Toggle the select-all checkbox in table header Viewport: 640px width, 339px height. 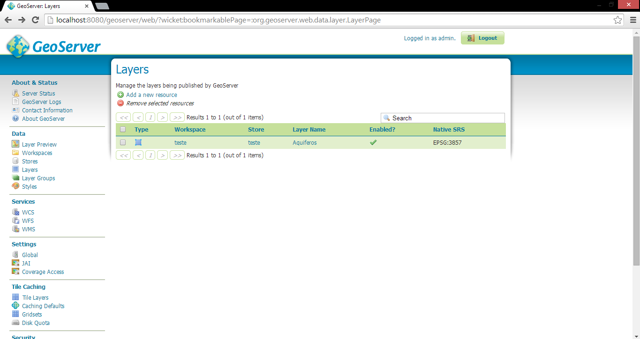123,129
